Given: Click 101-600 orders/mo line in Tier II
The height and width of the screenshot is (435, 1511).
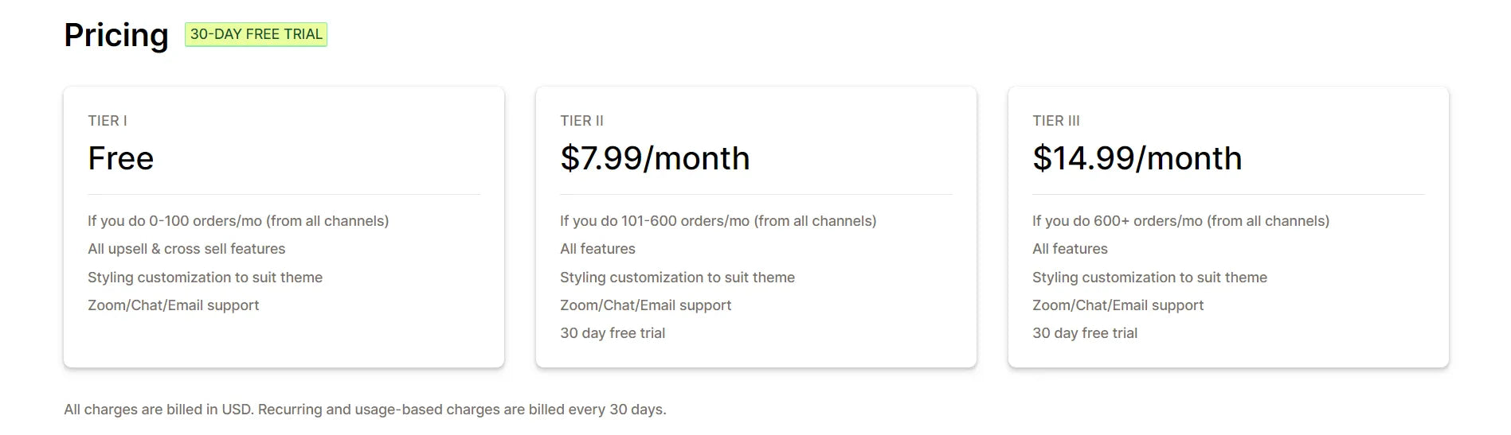Looking at the screenshot, I should tap(718, 221).
